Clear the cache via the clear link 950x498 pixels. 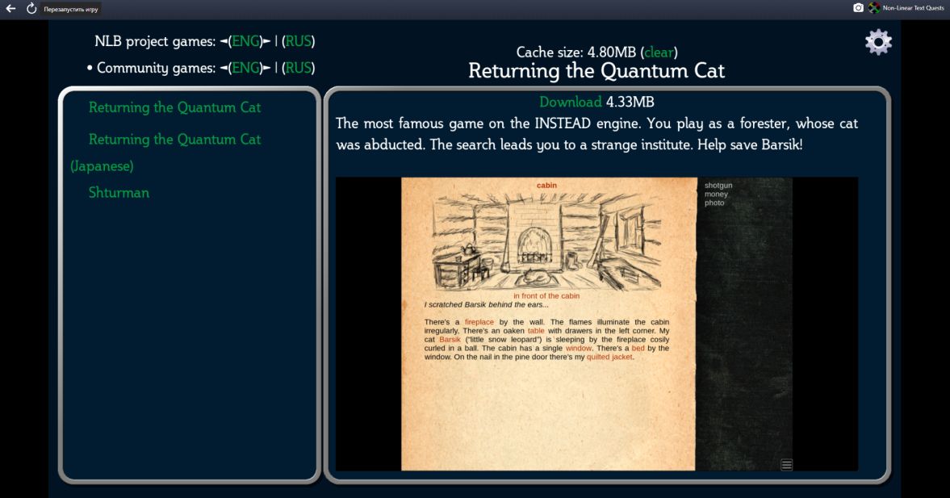tap(659, 52)
